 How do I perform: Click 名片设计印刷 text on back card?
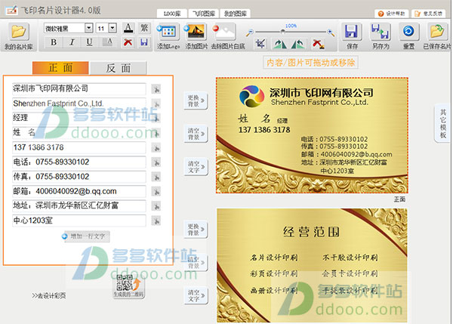coord(274,258)
